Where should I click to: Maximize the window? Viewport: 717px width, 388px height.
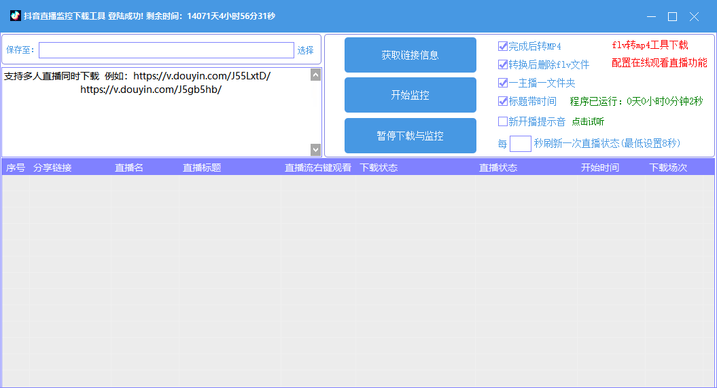pos(673,16)
